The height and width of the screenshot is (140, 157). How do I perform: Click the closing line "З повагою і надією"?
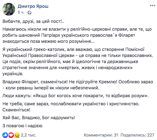(22, 126)
